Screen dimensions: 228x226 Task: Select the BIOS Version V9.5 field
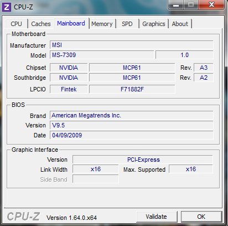coord(131,125)
